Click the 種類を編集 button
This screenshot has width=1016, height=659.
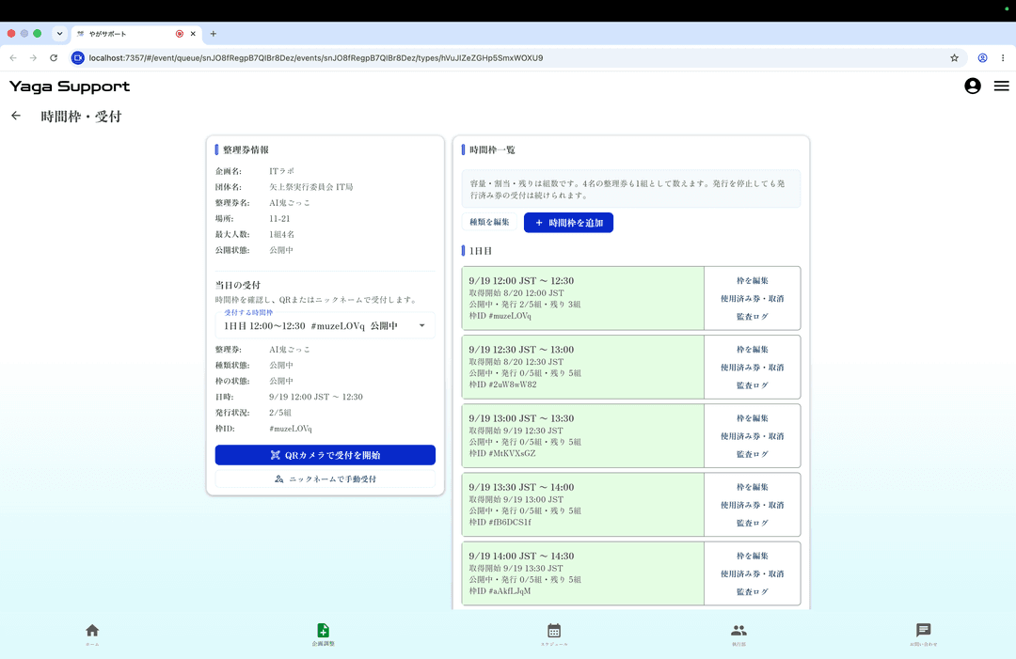(489, 222)
